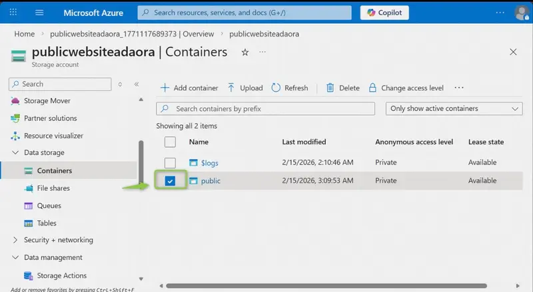Open Queues in sidebar
The image size is (533, 292).
[x=49, y=206]
